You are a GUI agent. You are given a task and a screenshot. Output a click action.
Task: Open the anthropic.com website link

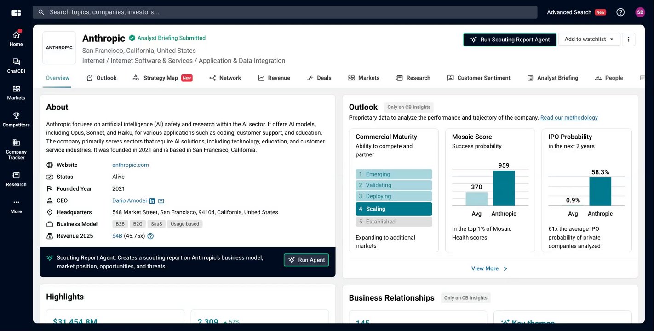[131, 165]
